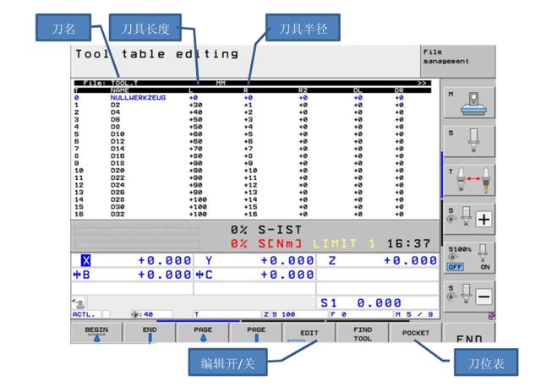Image resolution: width=541 pixels, height=392 pixels.
Task: Select tool name D4
Action: [115, 112]
